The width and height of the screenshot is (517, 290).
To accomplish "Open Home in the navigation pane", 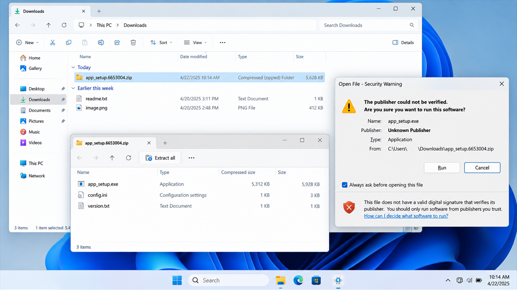I will pos(34,58).
